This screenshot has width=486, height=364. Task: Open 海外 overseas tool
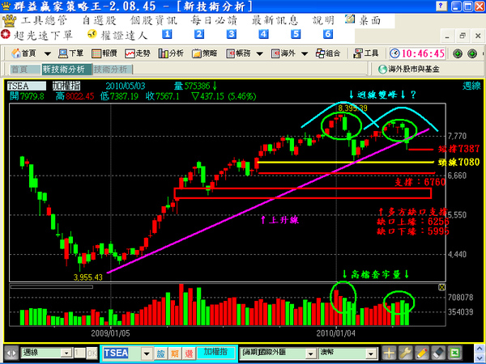(283, 53)
